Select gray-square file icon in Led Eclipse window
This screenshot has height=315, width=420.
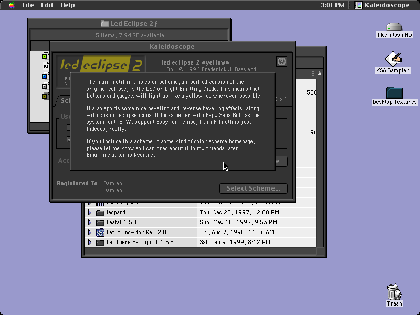coord(45,86)
